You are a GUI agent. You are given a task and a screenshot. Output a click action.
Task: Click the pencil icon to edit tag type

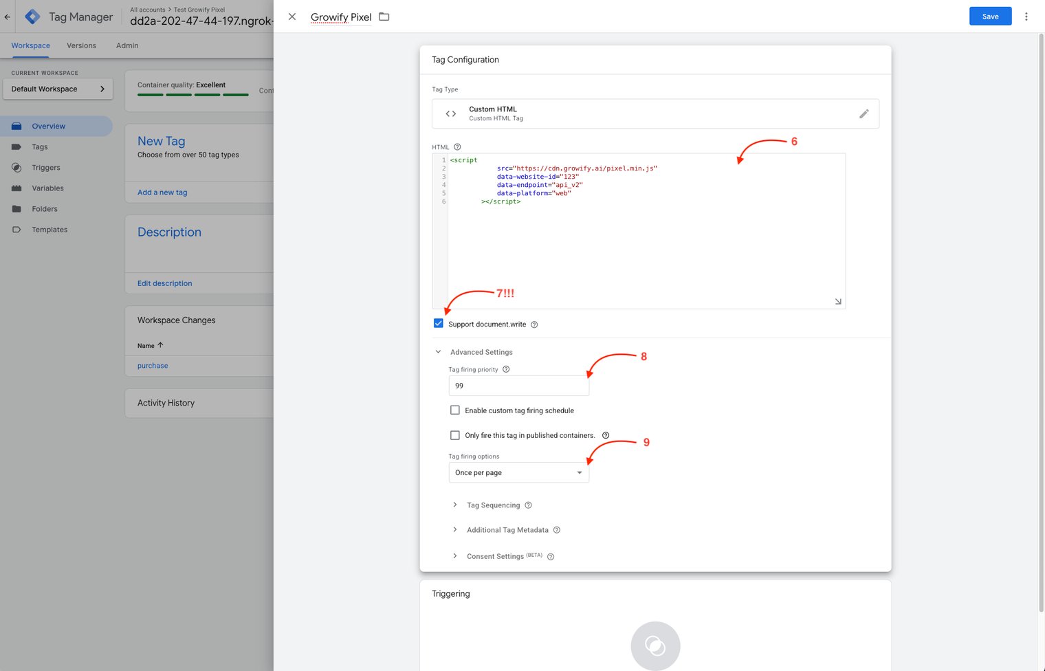pos(863,114)
